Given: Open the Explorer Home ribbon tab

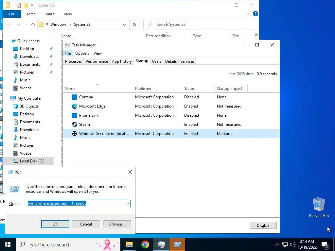Looking at the screenshot, I should 30,14.
